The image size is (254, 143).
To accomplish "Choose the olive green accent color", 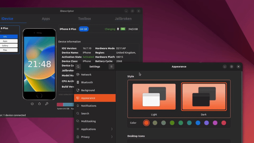I will coord(172,123).
